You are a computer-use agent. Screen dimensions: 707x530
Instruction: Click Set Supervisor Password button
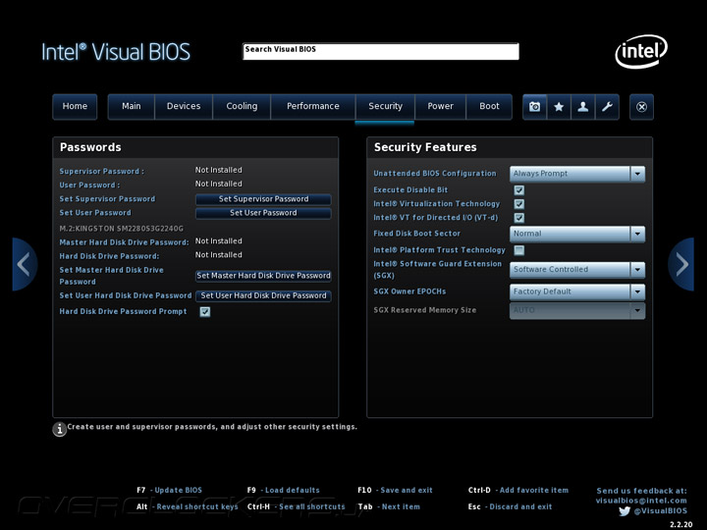click(263, 199)
